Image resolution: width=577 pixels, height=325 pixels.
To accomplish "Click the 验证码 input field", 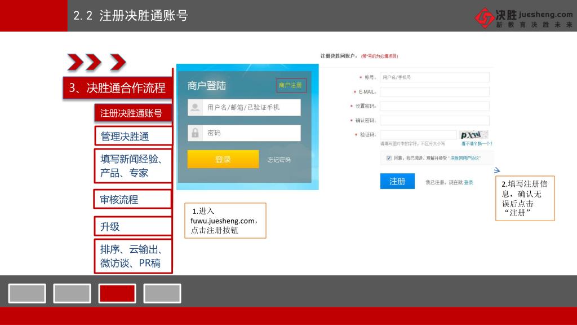I will pyautogui.click(x=418, y=134).
